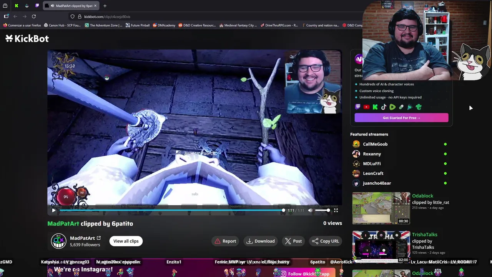
Task: Open D&D Creative Resources bookmark
Action: [197, 25]
